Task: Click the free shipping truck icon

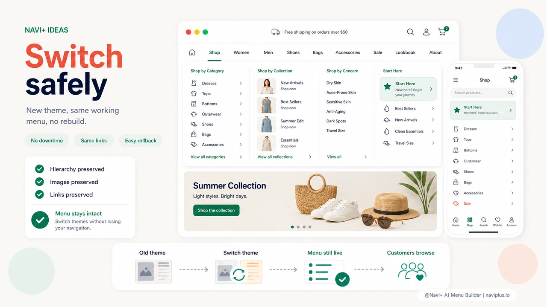Action: [276, 32]
